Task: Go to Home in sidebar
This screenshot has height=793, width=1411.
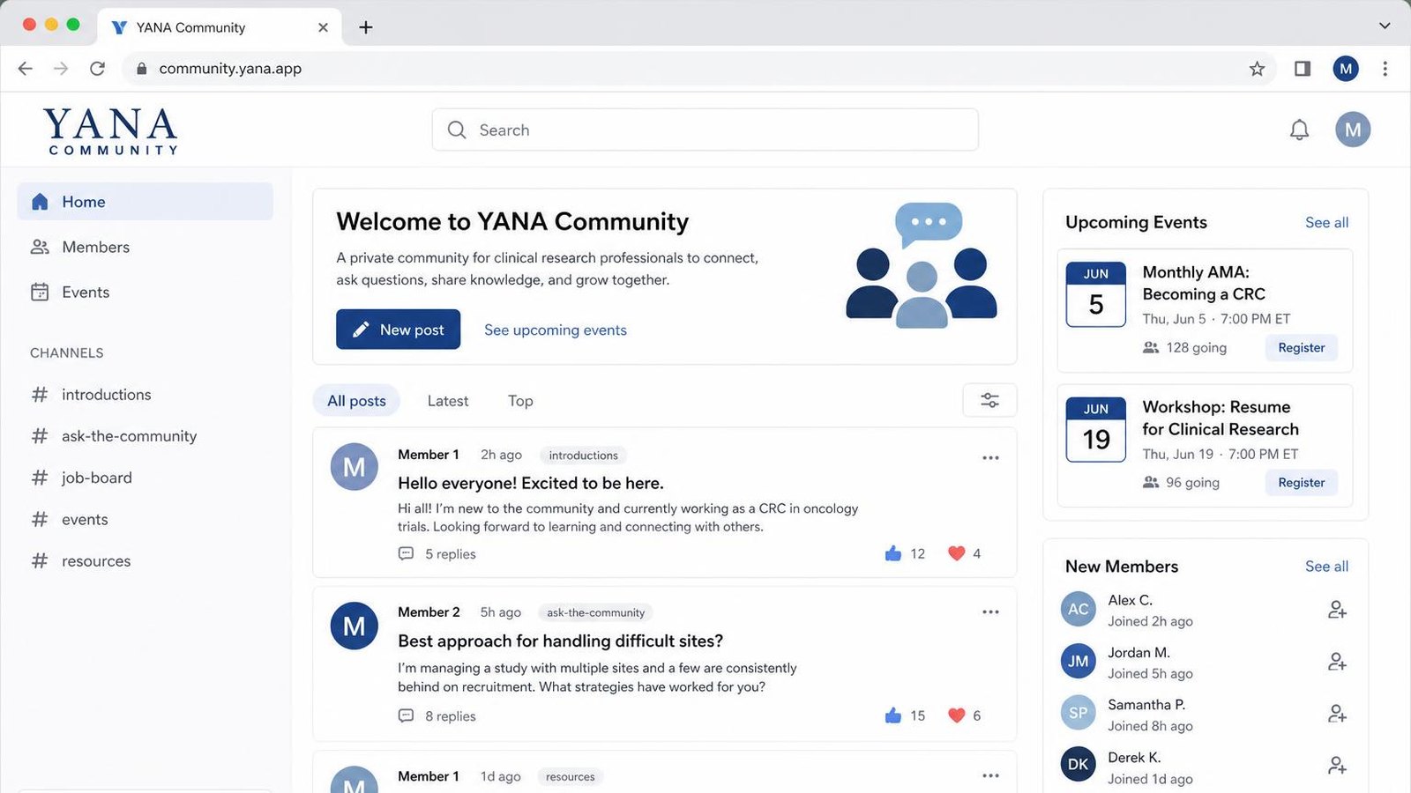Action: tap(145, 202)
